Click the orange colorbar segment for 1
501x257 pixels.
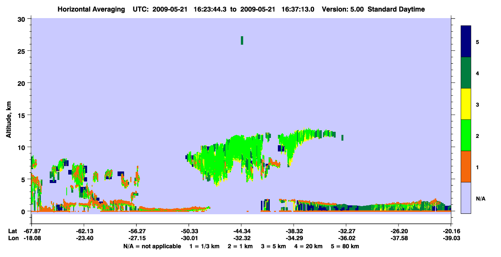(x=466, y=166)
